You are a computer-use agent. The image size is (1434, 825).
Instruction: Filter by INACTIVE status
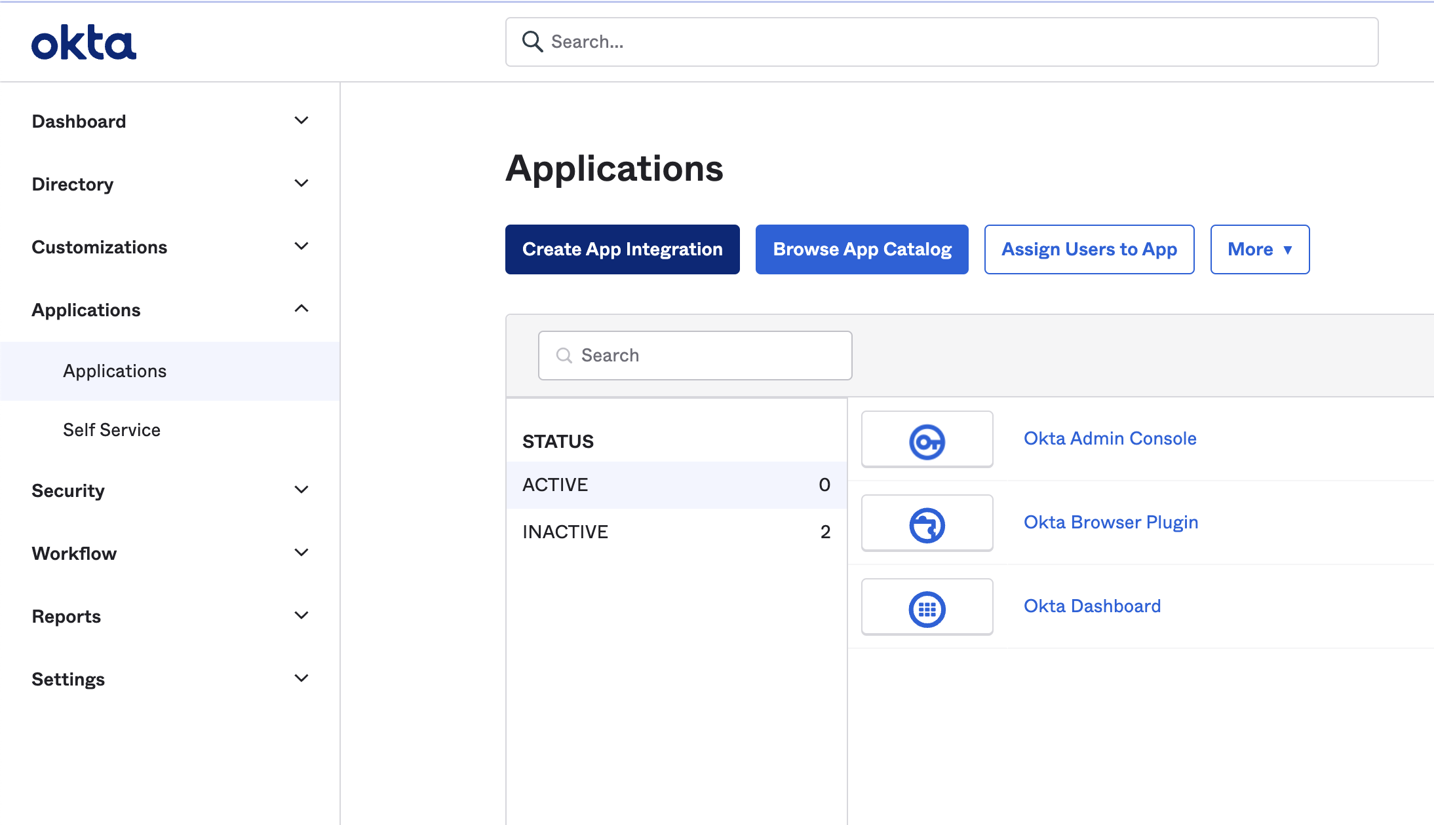point(676,532)
